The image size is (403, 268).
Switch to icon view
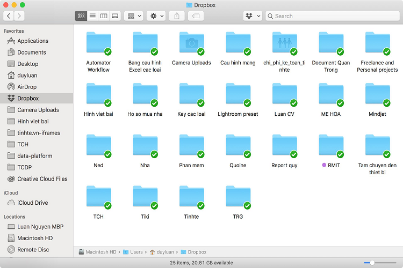81,16
